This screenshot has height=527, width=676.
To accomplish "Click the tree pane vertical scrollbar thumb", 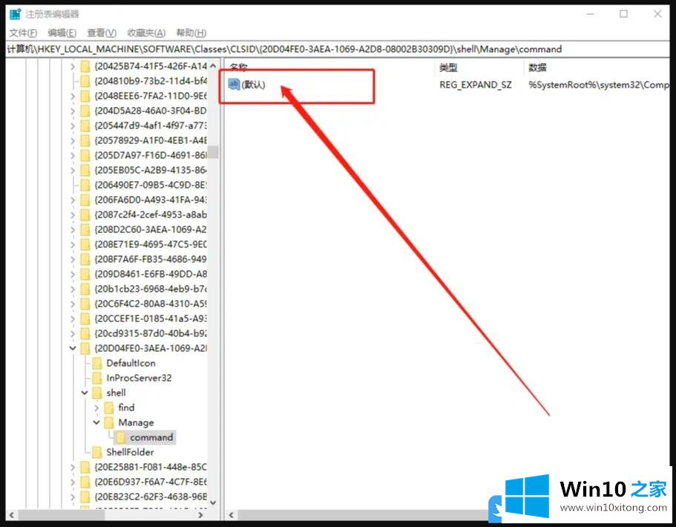I will [x=213, y=152].
